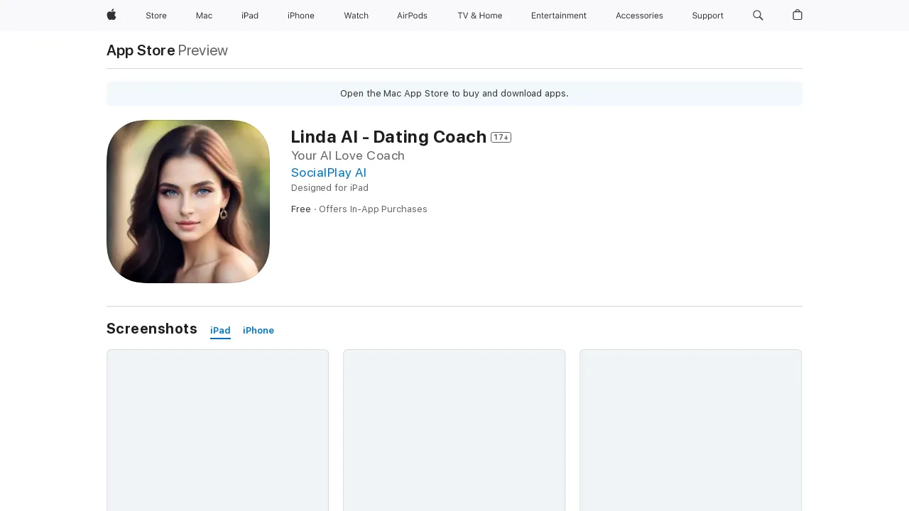The width and height of the screenshot is (909, 511).
Task: Open the Support page link
Action: tap(707, 16)
